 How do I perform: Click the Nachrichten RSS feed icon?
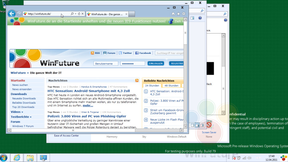(137, 80)
